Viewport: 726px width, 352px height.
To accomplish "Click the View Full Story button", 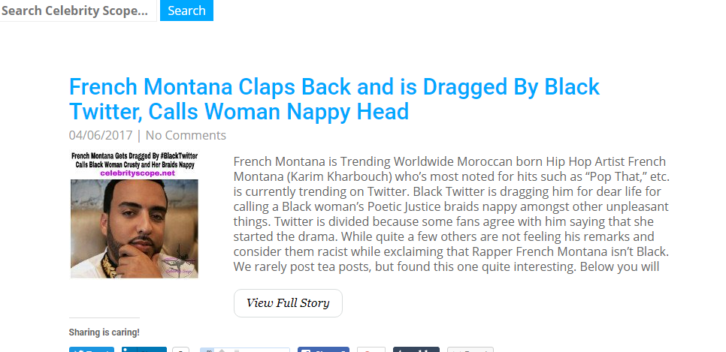I will pos(288,303).
